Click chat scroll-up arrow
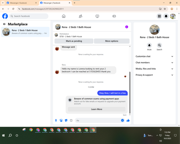The image size is (180, 144). pyautogui.click(x=130, y=46)
